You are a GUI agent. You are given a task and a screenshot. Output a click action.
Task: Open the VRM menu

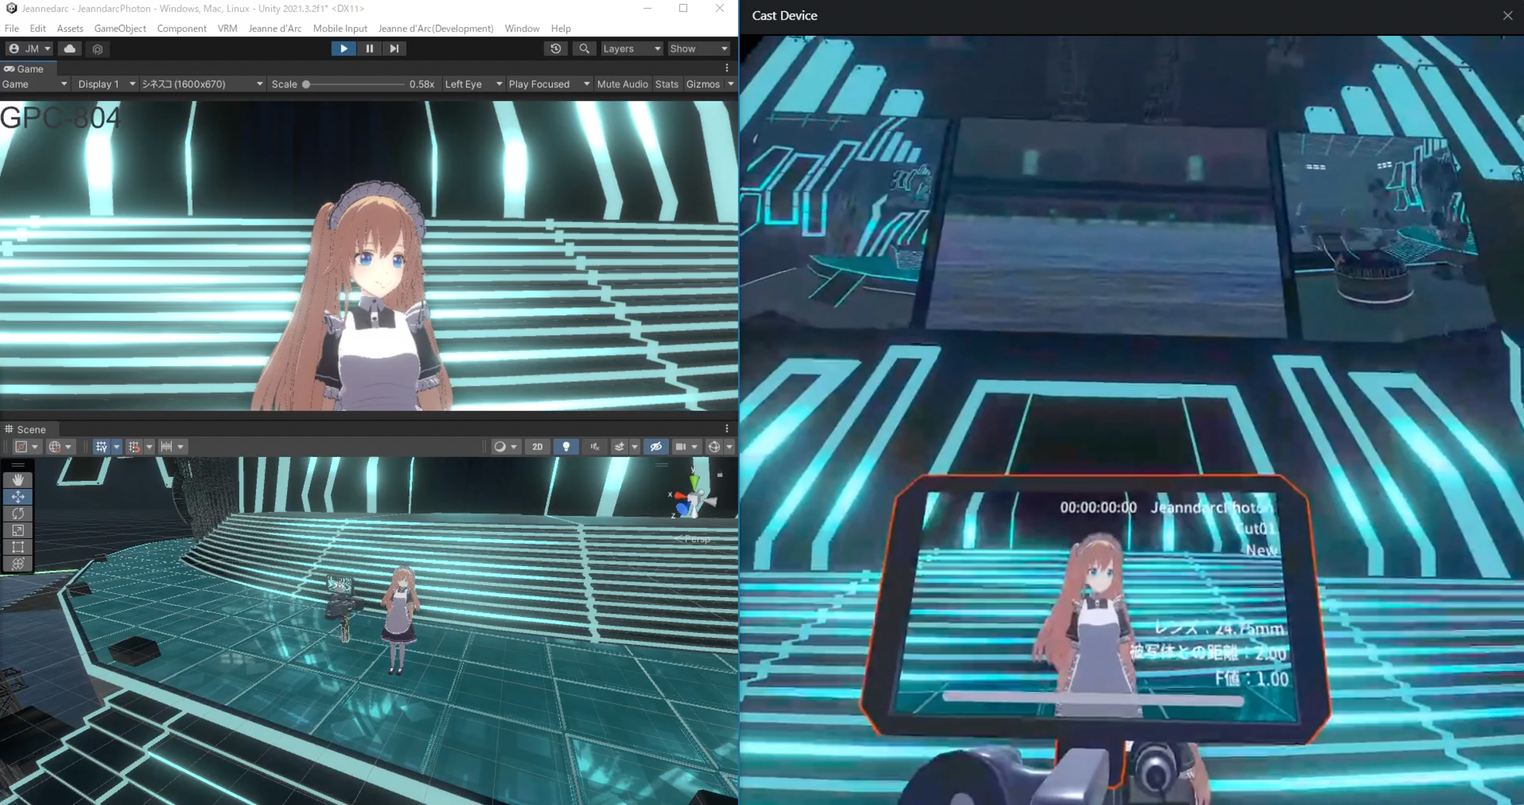coord(227,28)
